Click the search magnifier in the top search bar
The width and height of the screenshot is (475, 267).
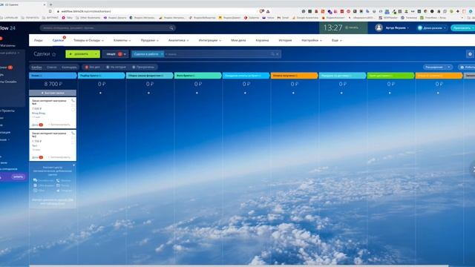pos(171,28)
